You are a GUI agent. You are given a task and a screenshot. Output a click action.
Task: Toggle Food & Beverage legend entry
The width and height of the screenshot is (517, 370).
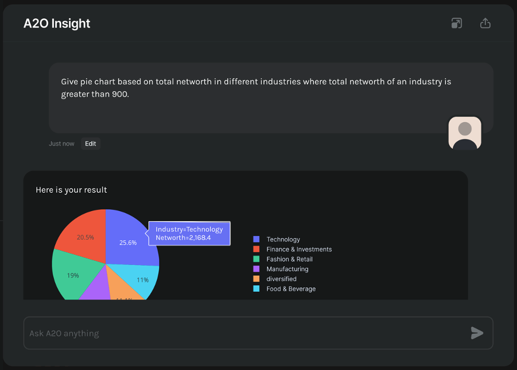pos(284,289)
